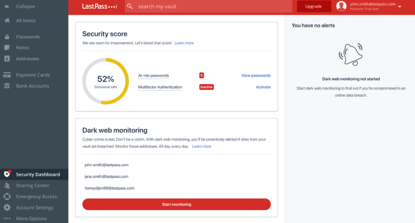Click the search magnifier icon
Viewport: 415px width, 223px height.
click(130, 6)
